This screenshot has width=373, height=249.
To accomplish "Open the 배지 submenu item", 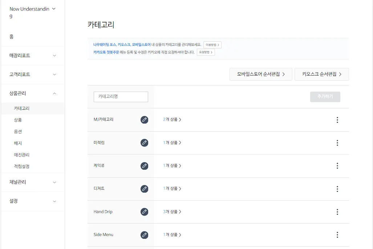I will click(x=18, y=143).
